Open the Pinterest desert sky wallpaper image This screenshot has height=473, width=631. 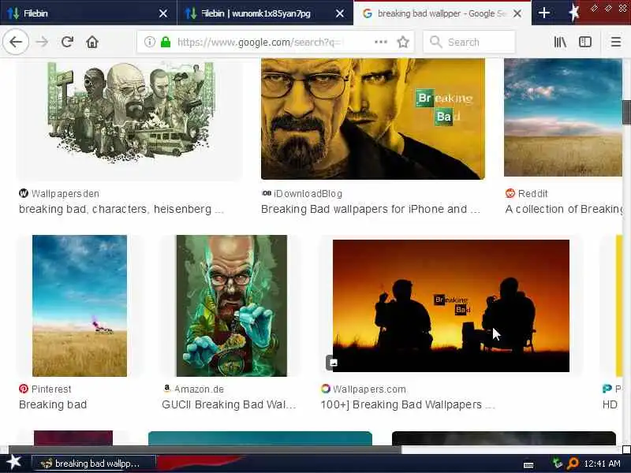[80, 306]
